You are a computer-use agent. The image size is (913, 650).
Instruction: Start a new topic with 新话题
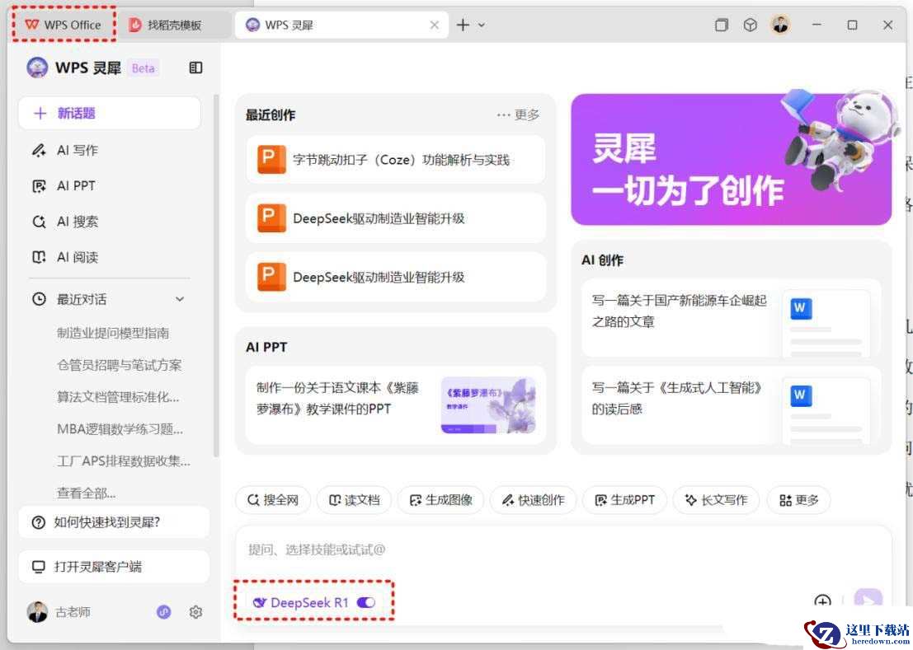tap(110, 114)
